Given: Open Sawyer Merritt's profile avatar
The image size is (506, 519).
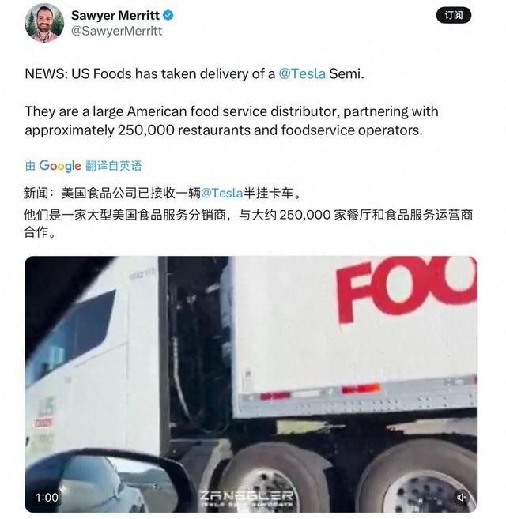Looking at the screenshot, I should tap(44, 23).
